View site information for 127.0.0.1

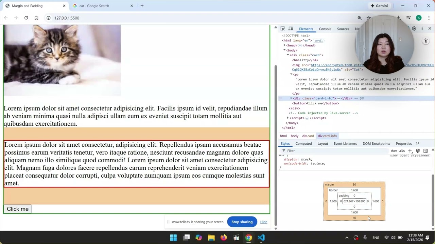(49, 18)
